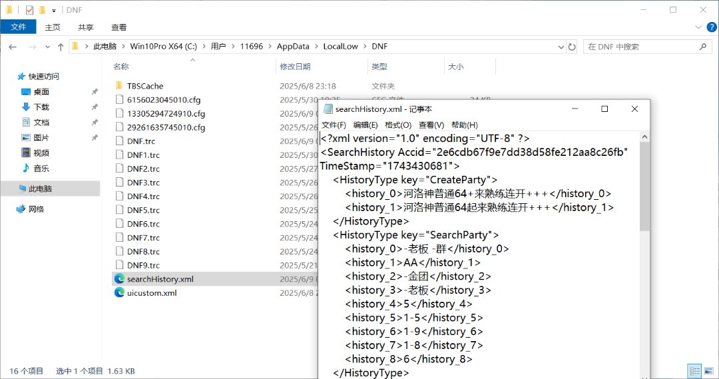Select file 13305294724910.cfg
The image size is (719, 379).
[x=166, y=114]
